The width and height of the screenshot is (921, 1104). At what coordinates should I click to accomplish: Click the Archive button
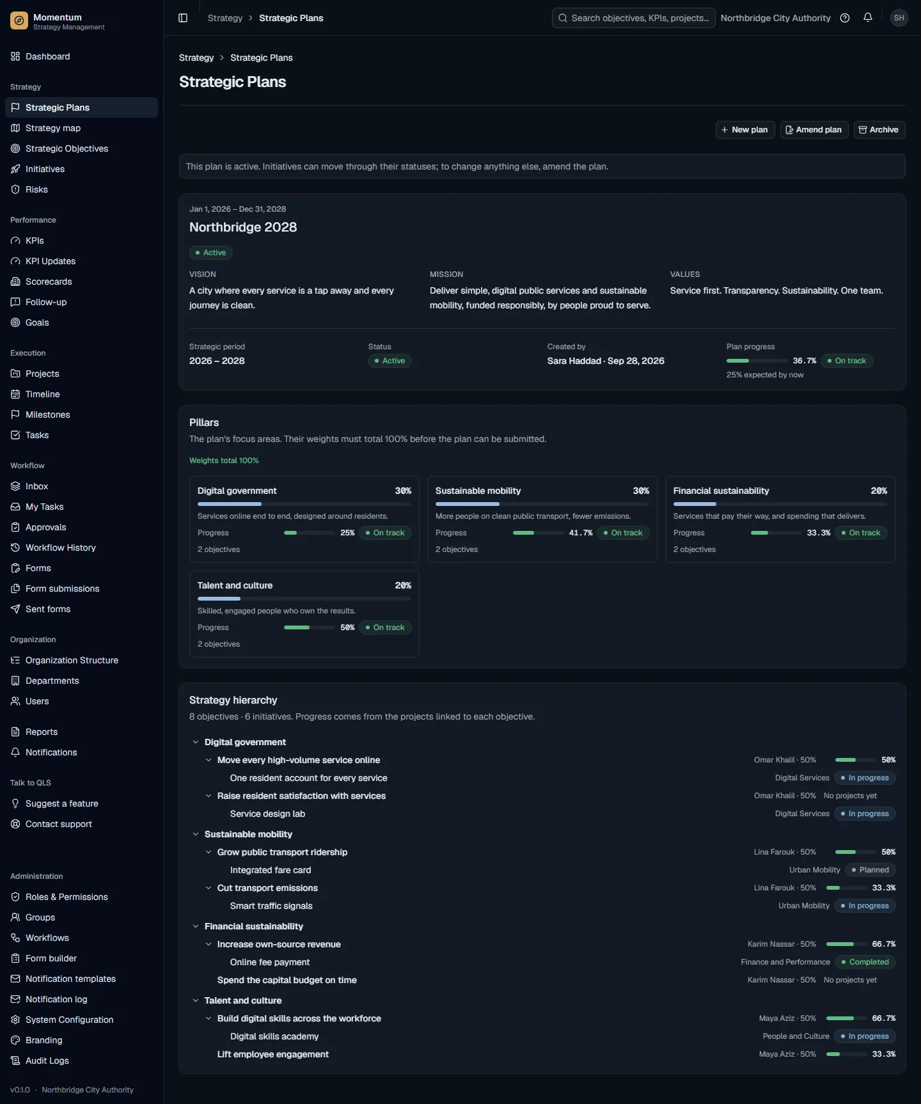pyautogui.click(x=879, y=130)
